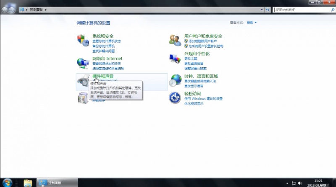Expand the arrow after 控制面板 breadcrumb
Image resolution: width=336 pixels, height=187 pixels.
[46, 10]
